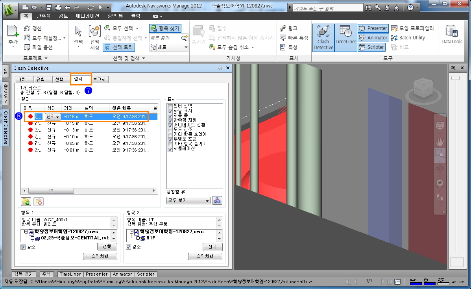Toggle the 필터 선택 checkbox
The image size is (471, 289).
170,106
